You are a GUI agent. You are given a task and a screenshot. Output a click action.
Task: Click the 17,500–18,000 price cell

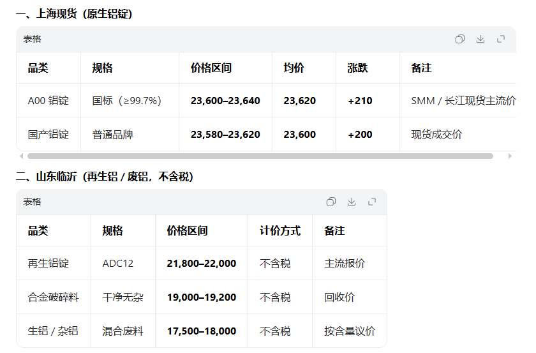(x=201, y=331)
